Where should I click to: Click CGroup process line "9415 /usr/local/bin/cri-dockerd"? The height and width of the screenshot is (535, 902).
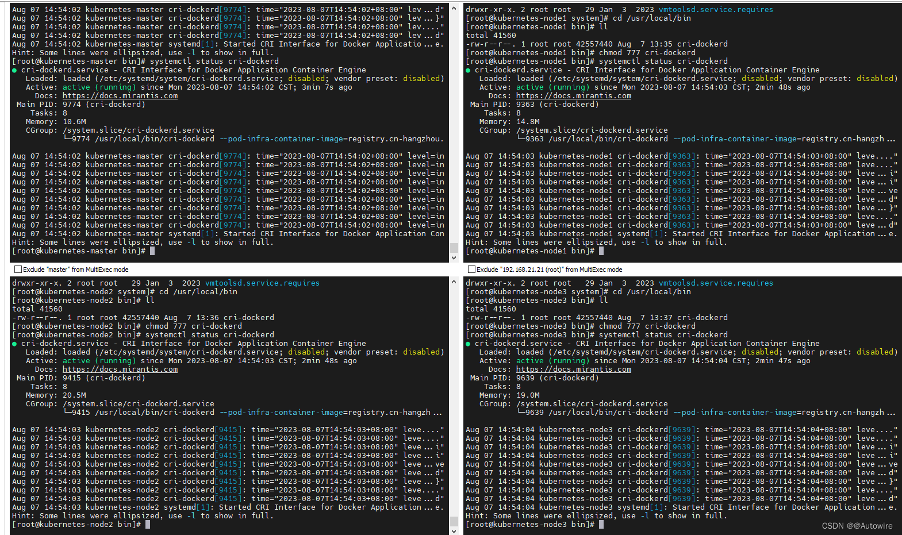pyautogui.click(x=252, y=413)
